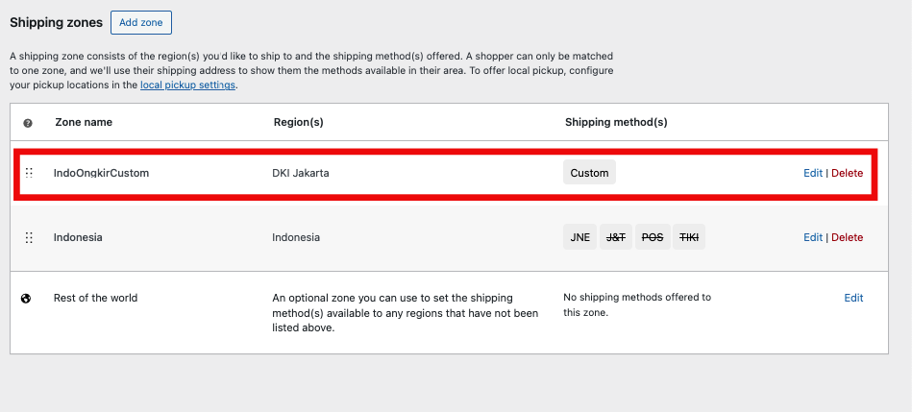912x412 pixels.
Task: Click the Custom shipping method badge
Action: pos(589,173)
